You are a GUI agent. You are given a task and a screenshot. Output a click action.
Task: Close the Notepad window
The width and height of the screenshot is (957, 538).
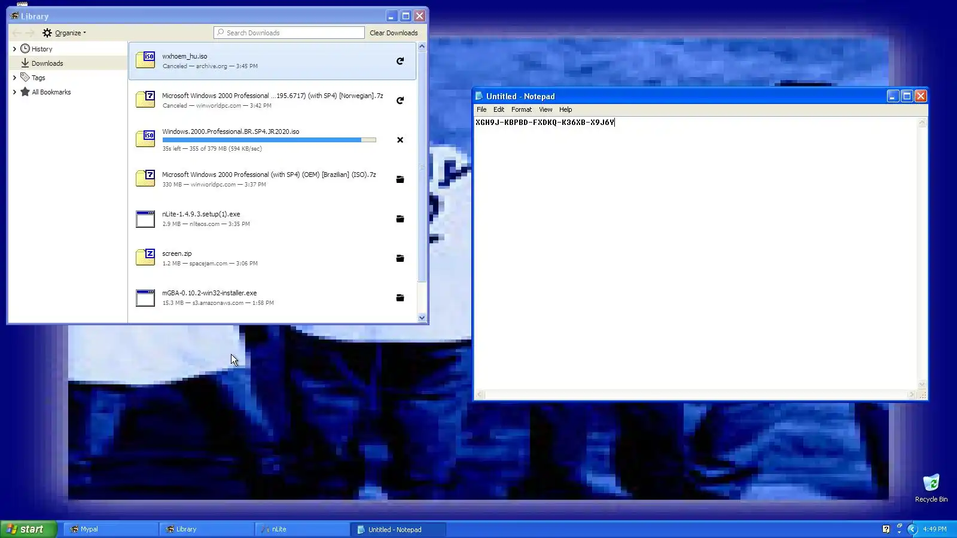tap(921, 96)
